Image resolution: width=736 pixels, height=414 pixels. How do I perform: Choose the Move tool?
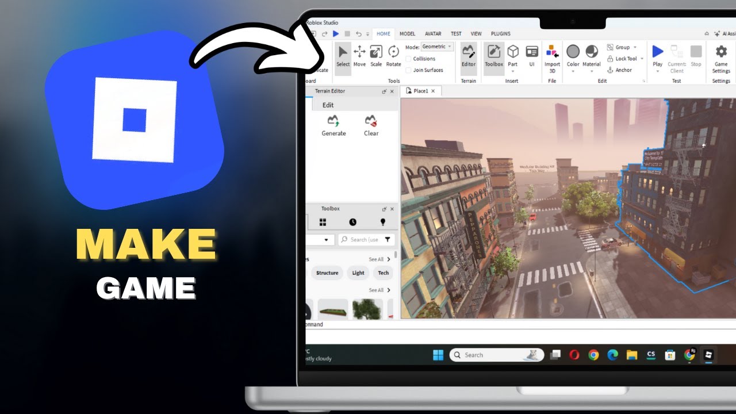coord(359,56)
